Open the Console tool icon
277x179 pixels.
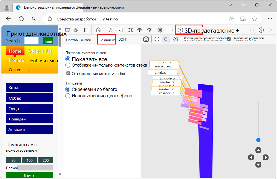120,30
